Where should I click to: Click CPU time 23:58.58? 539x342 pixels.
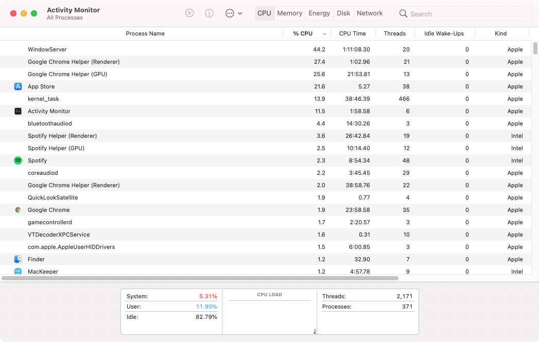pyautogui.click(x=357, y=210)
